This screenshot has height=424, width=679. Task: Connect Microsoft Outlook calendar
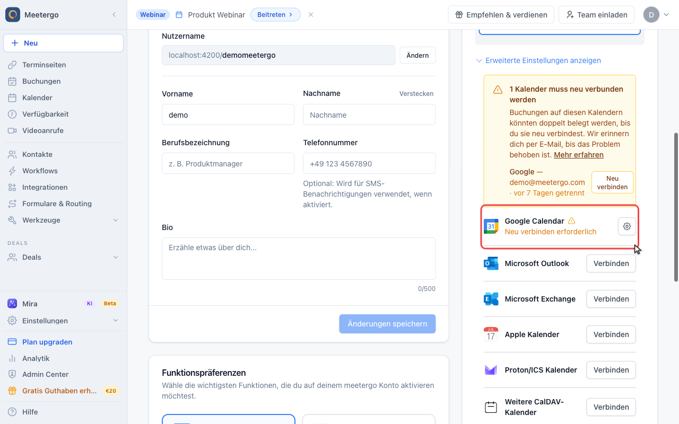click(x=611, y=263)
